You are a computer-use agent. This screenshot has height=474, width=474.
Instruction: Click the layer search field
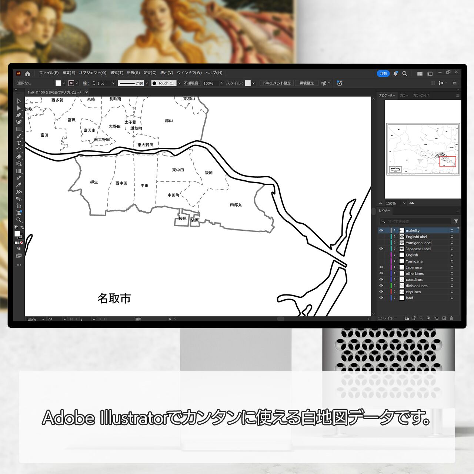[415, 221]
